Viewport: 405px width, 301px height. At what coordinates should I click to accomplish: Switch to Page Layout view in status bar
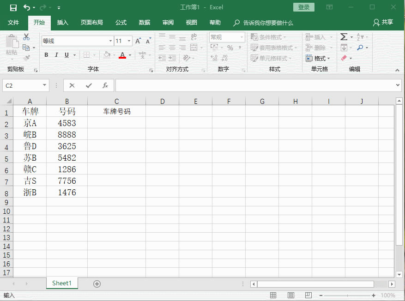(291, 295)
